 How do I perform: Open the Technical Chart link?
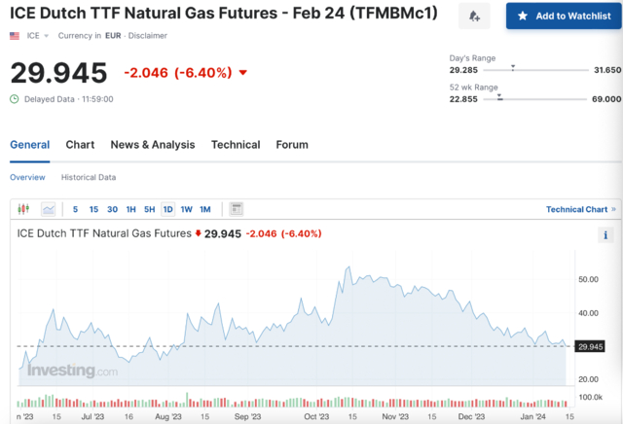click(581, 209)
